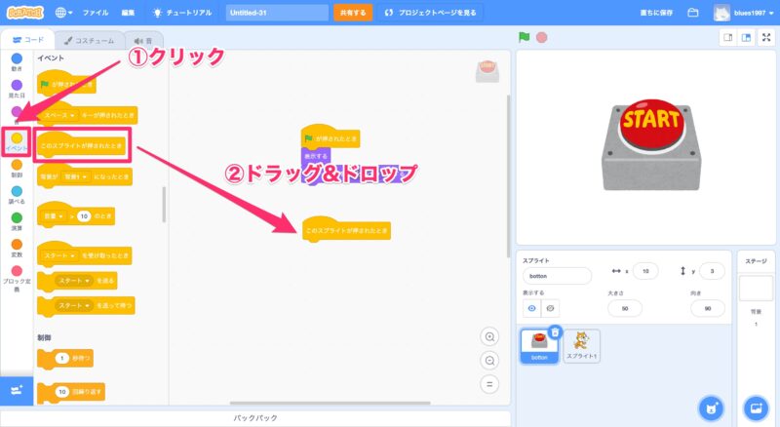
Task: Open the add extension button at bottom-left
Action: pyautogui.click(x=17, y=389)
